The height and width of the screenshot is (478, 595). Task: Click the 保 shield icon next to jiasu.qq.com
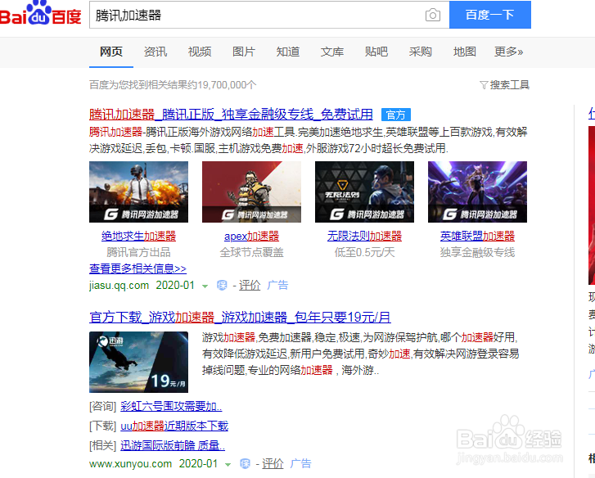222,286
